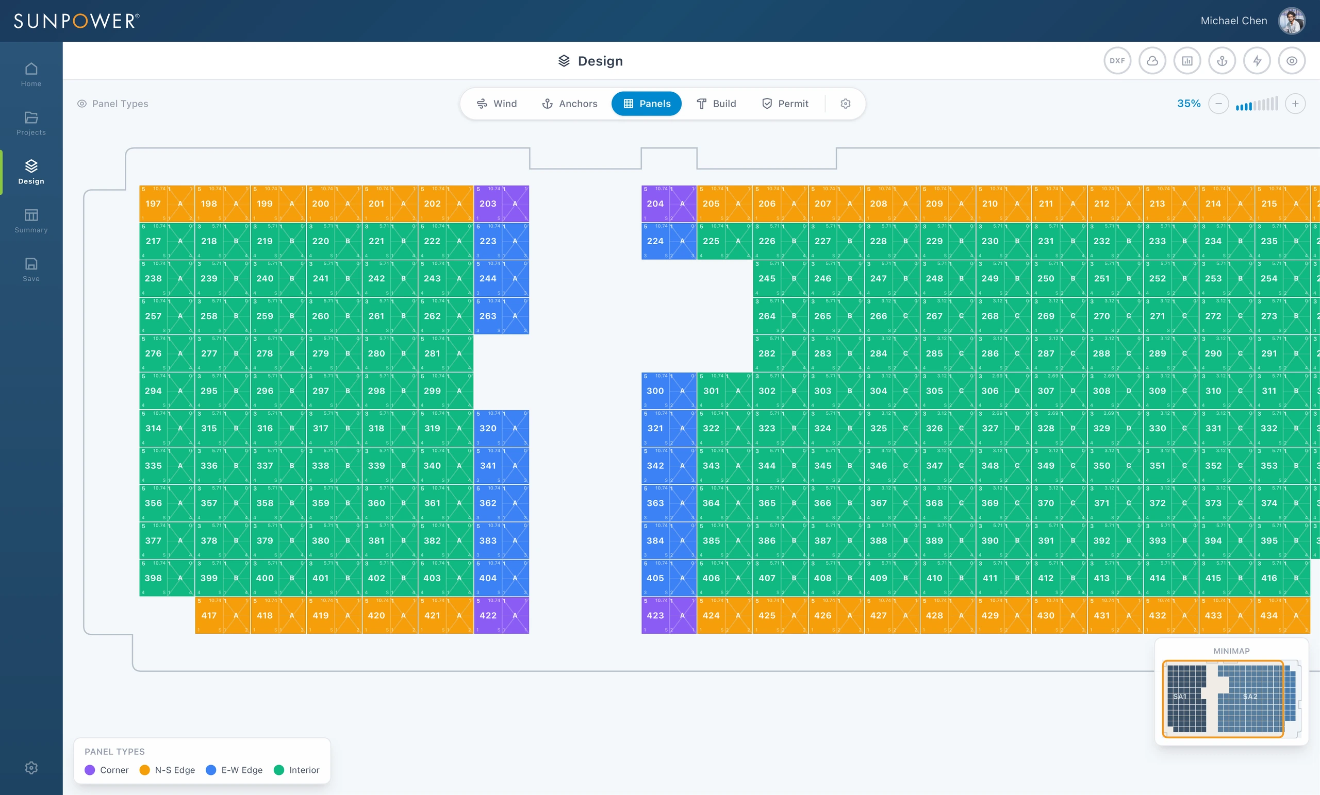Click the N-S Edge orange legend swatch
The width and height of the screenshot is (1320, 795).
pyautogui.click(x=145, y=770)
